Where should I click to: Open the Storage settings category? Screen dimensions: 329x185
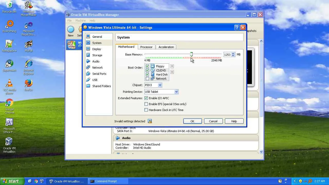[x=99, y=55]
